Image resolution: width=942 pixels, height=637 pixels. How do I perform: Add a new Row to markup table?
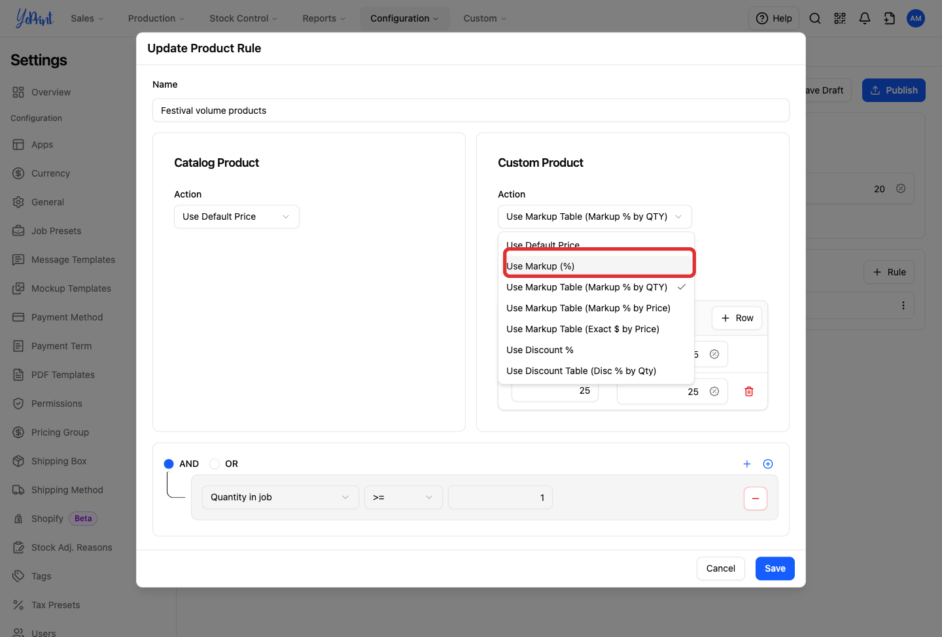737,318
